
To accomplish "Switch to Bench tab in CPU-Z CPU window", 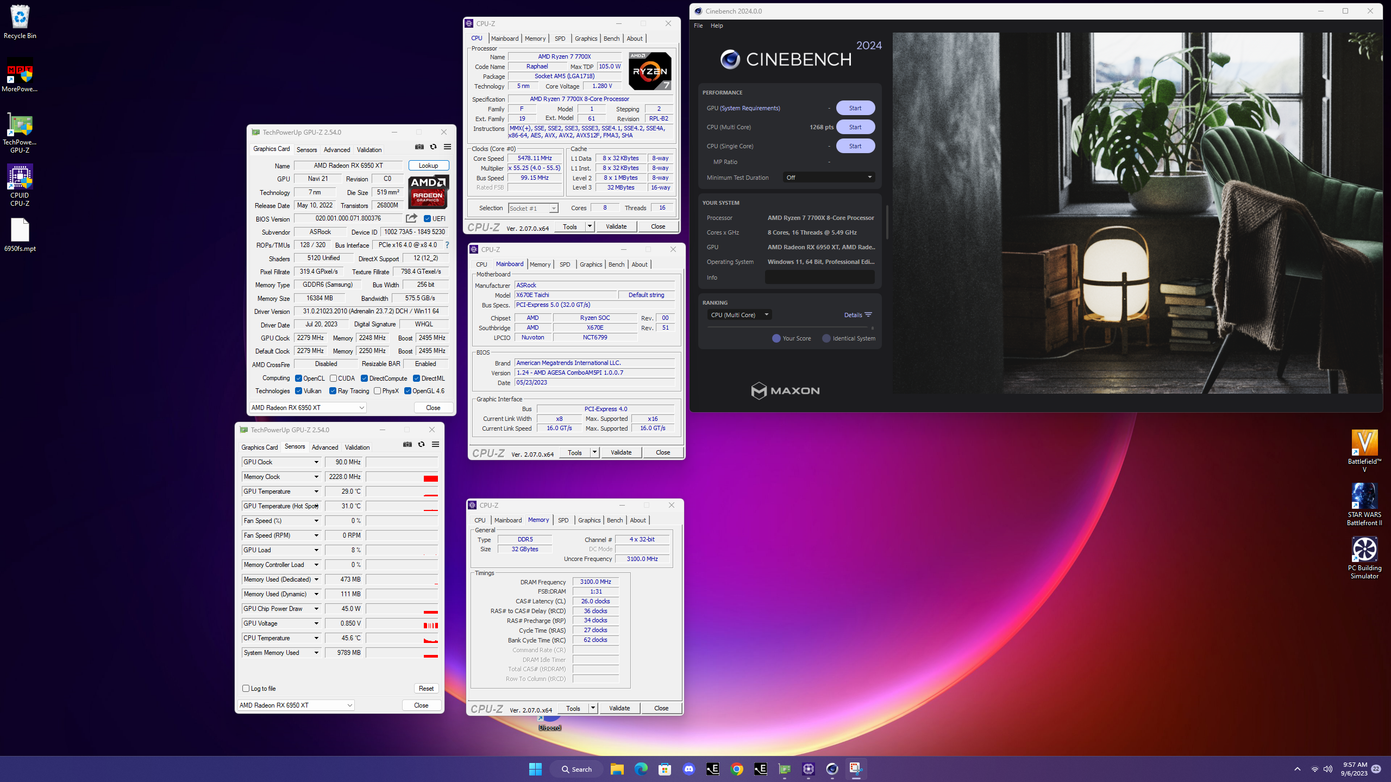I will (x=611, y=39).
